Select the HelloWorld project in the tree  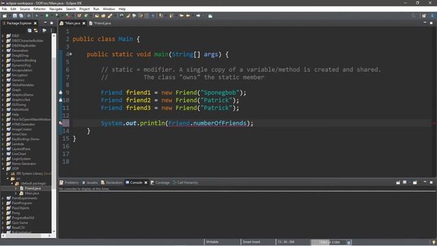[x=20, y=109]
